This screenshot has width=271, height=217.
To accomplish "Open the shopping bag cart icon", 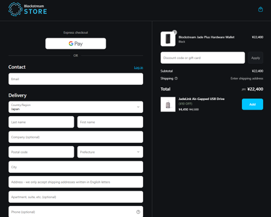I will (x=260, y=10).
